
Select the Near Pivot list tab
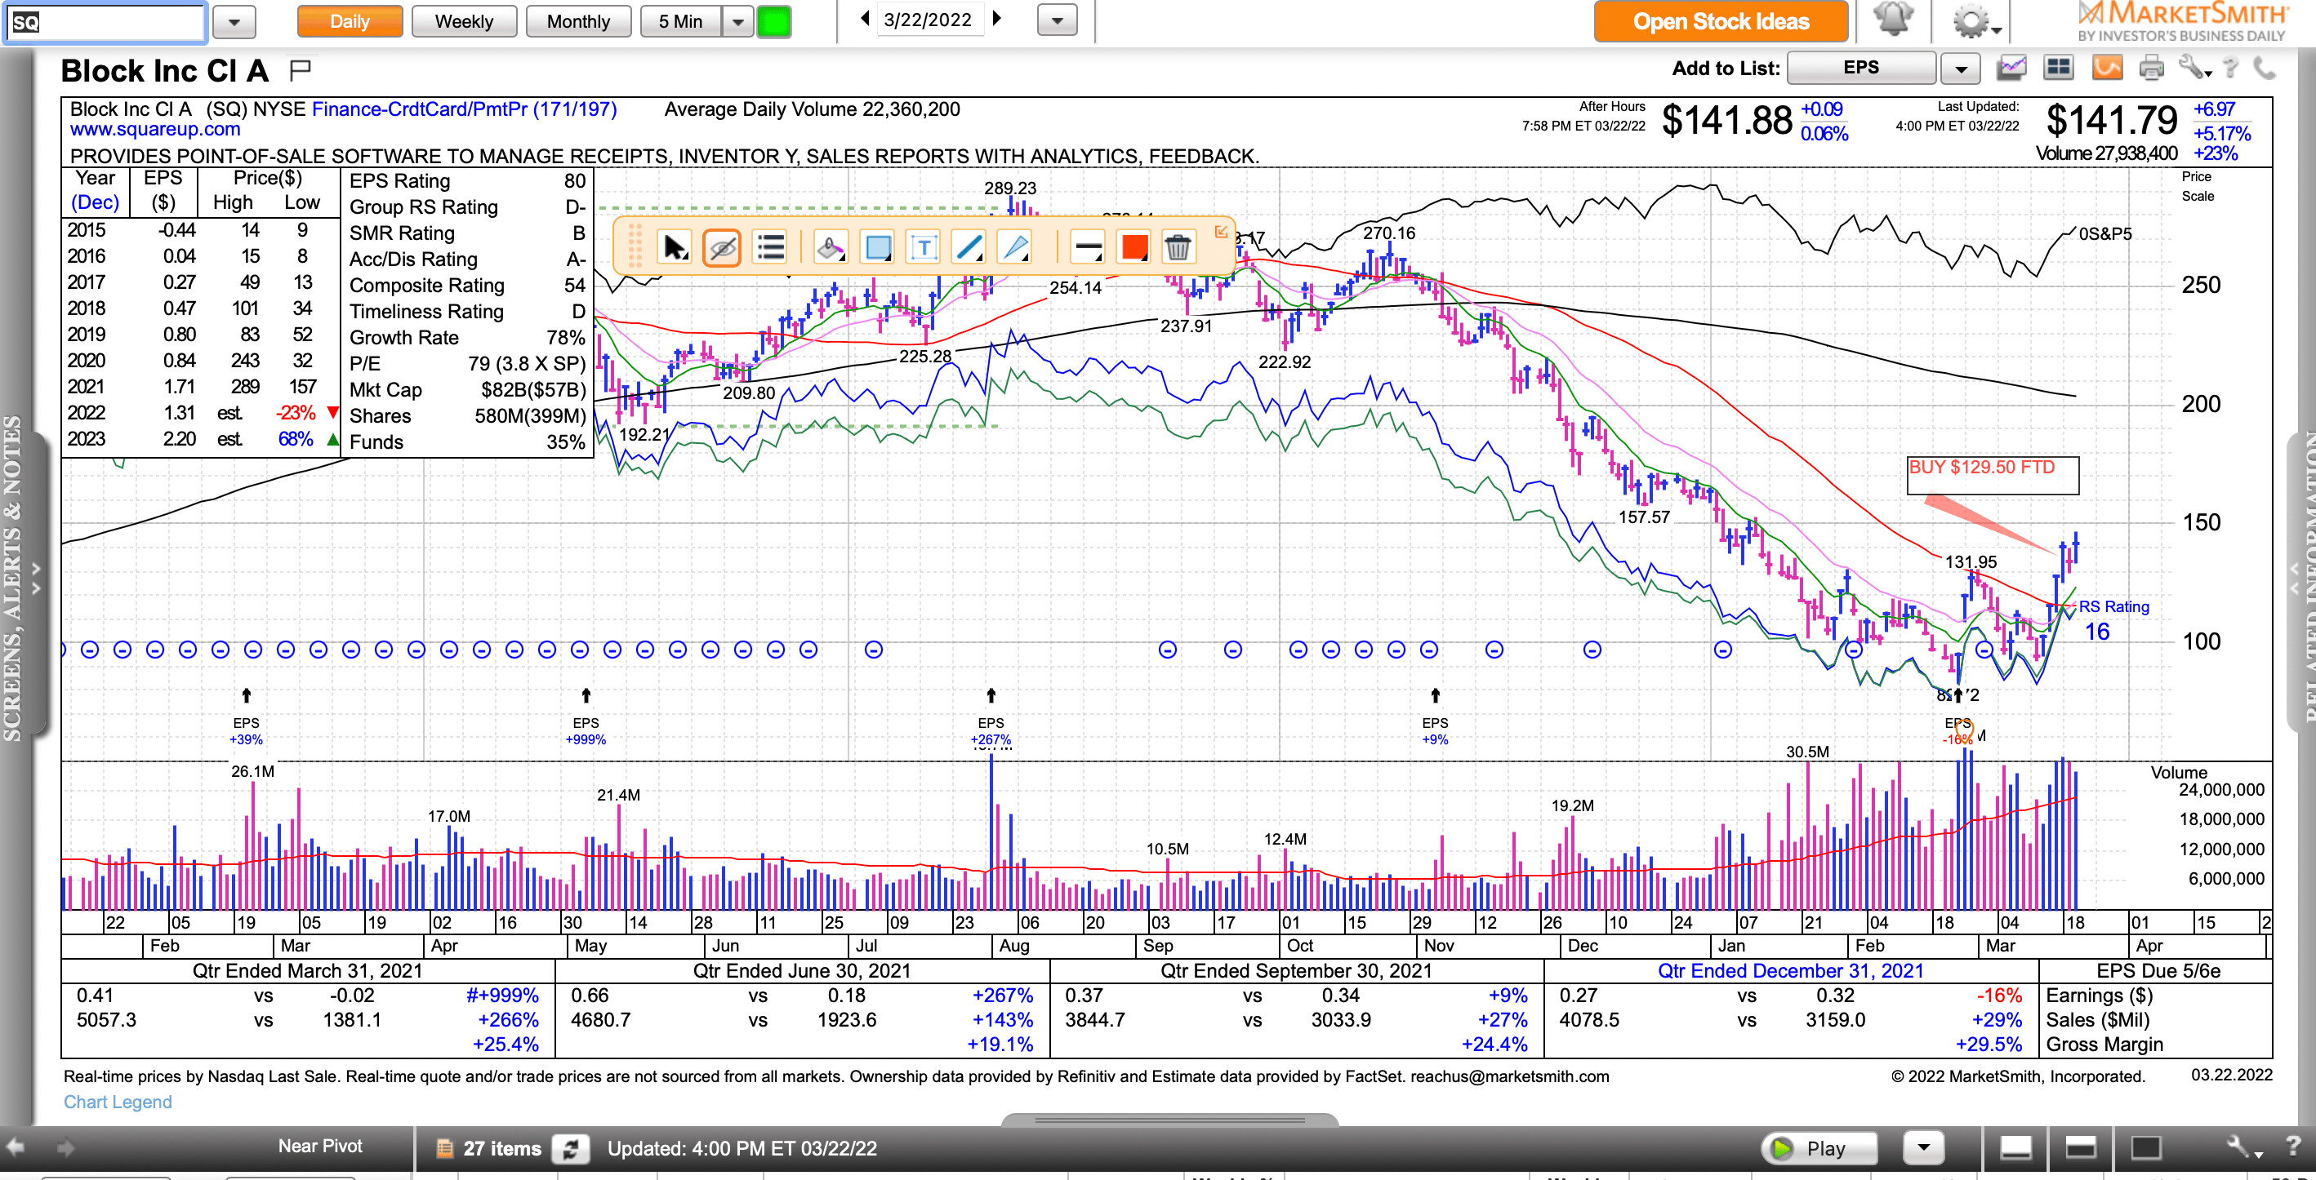pyautogui.click(x=320, y=1146)
